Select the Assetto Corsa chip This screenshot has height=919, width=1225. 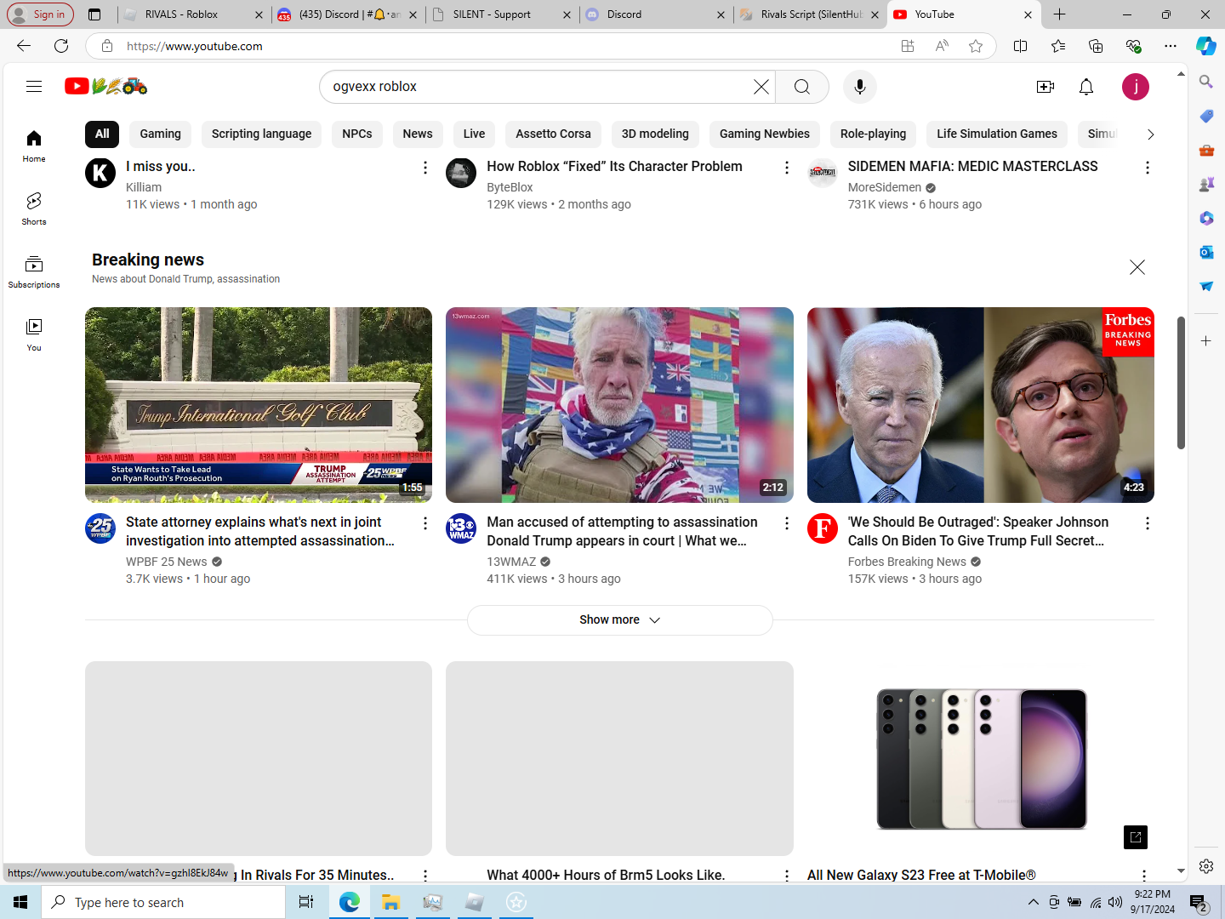(553, 134)
